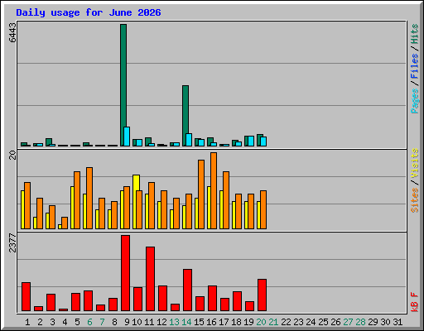Click the tallest red KB bar on day 9
Screen dimensions: 424x331
(125, 273)
